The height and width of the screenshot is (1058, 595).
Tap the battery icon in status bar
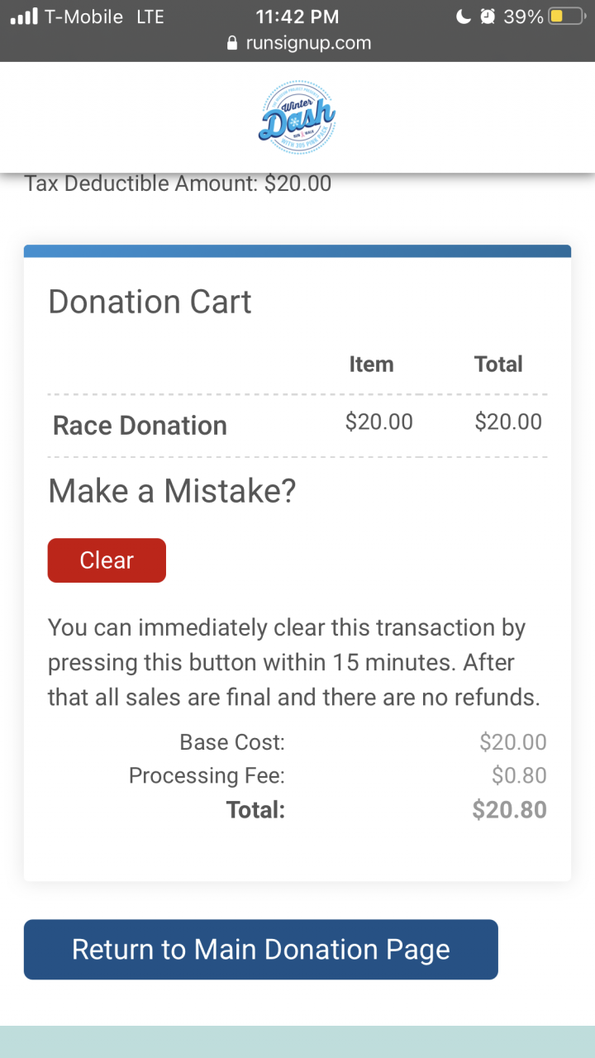click(566, 17)
